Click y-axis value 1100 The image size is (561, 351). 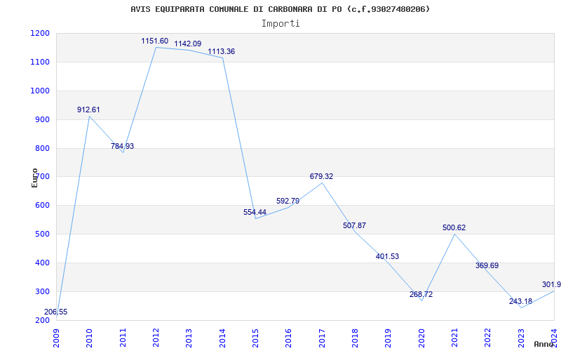pos(40,62)
